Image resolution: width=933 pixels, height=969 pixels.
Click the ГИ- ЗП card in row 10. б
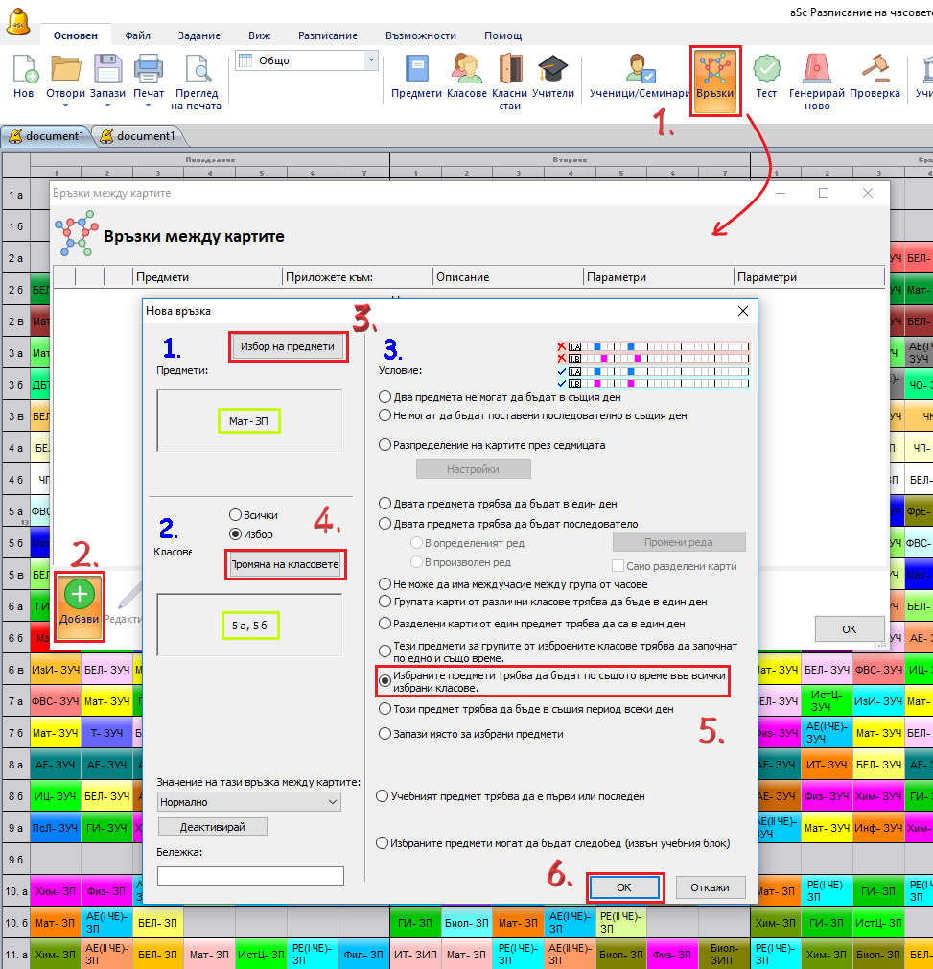(x=415, y=923)
